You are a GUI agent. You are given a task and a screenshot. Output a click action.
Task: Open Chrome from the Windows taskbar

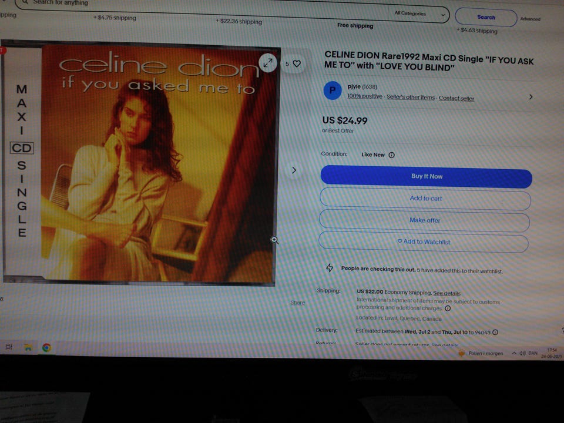pos(46,347)
